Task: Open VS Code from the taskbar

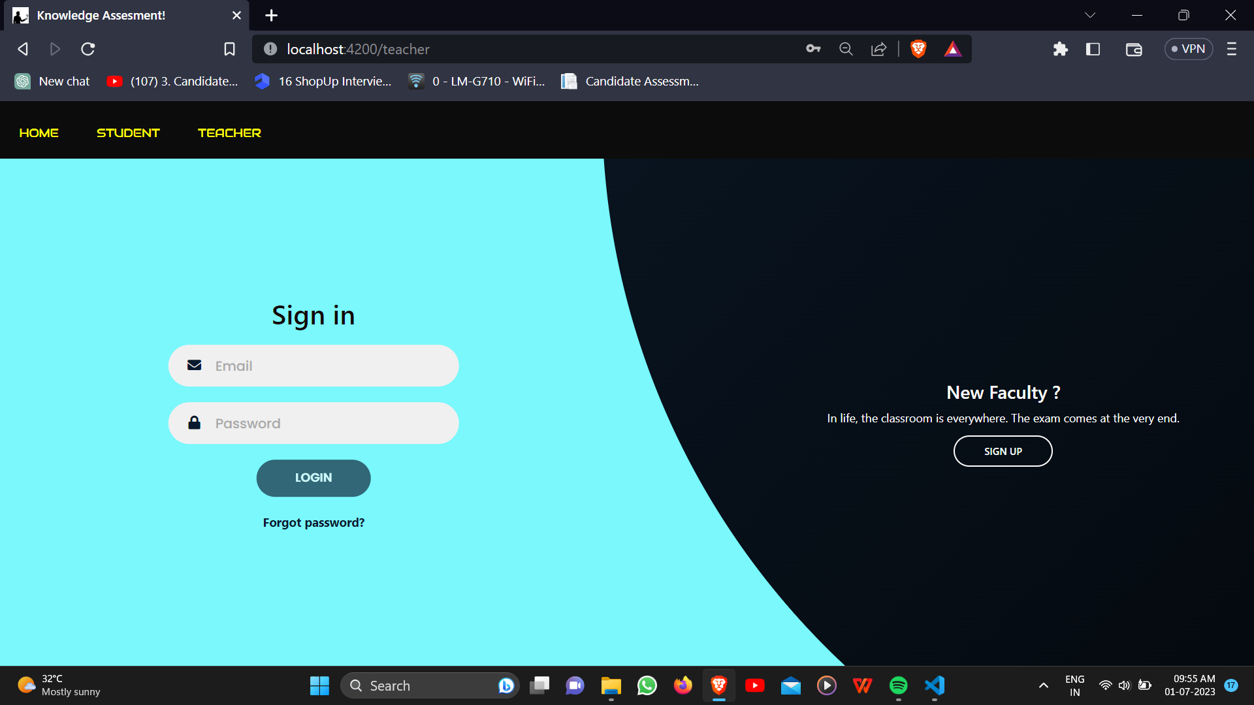Action: click(934, 685)
